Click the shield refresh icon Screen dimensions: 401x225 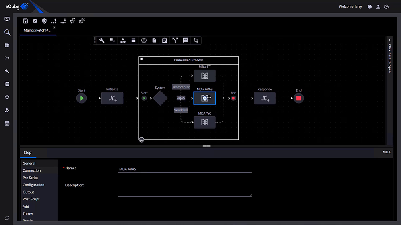click(44, 21)
